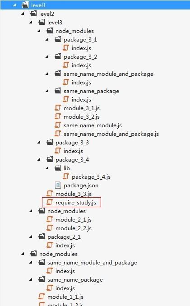
Task: Click the lib folder icon
Action: (x=58, y=168)
